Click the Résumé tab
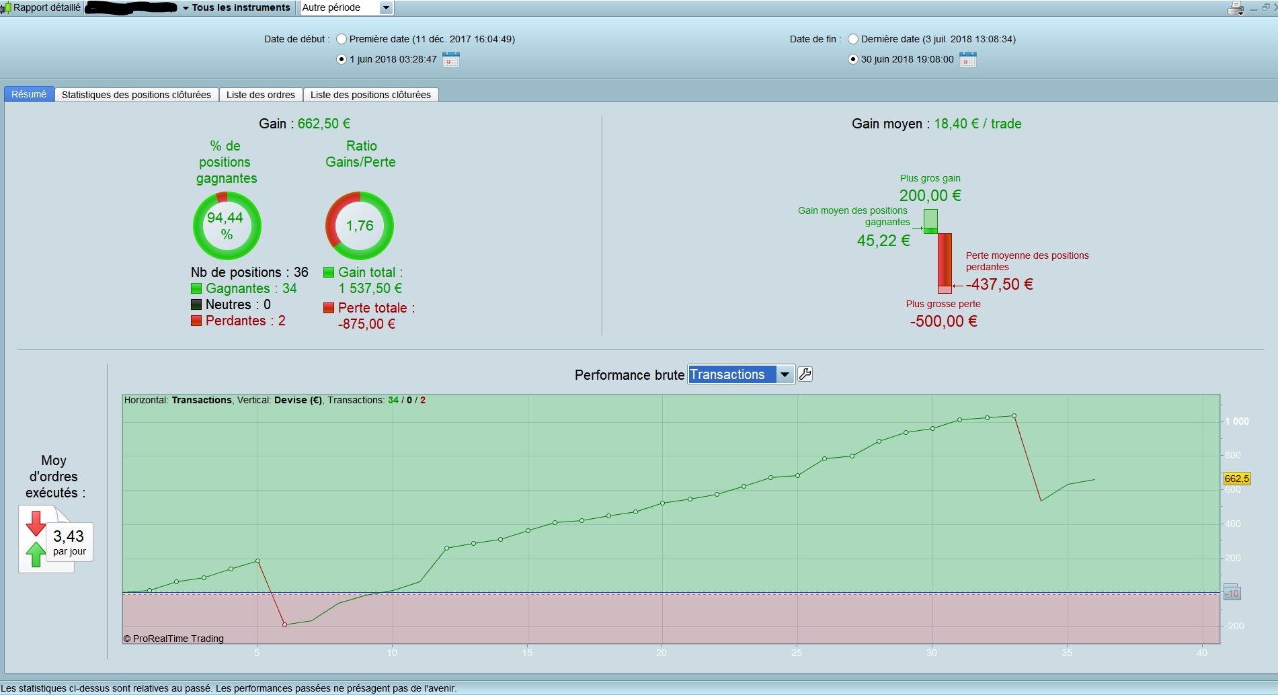This screenshot has width=1278, height=695. pos(29,94)
